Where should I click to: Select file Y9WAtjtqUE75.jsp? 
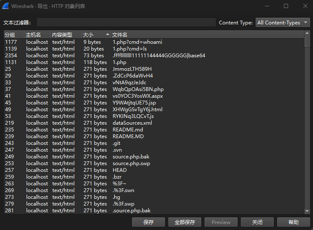point(154,103)
